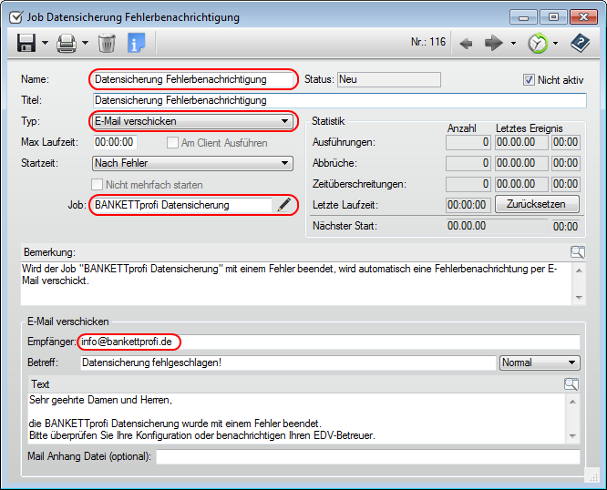Click the Nächster Start date field
This screenshot has height=490, width=607.
click(x=497, y=226)
